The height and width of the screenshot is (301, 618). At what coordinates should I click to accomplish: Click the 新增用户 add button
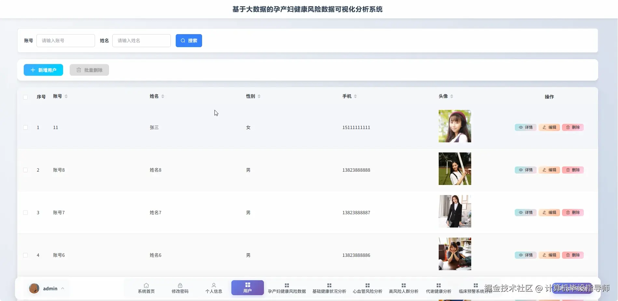tap(43, 70)
